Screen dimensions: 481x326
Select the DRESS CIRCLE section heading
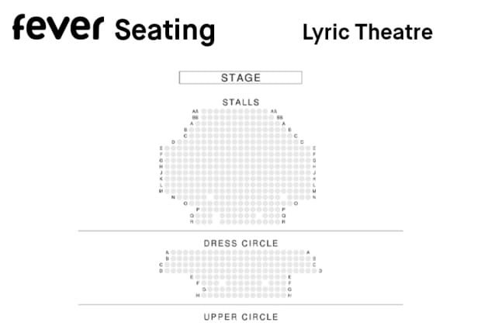pos(240,244)
